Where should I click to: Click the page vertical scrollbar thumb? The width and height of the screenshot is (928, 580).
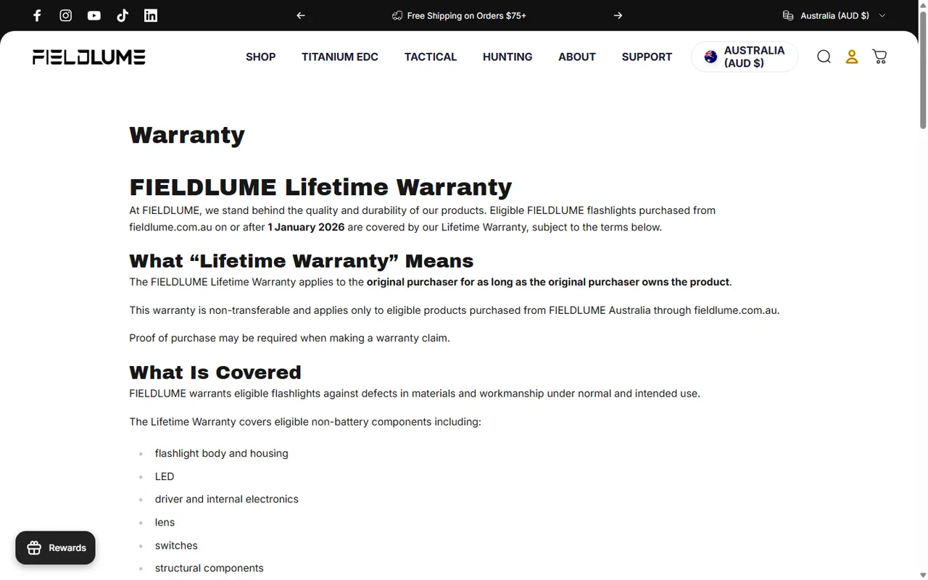(x=923, y=71)
